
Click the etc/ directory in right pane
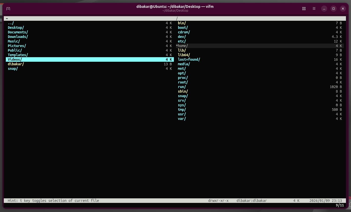click(x=182, y=41)
